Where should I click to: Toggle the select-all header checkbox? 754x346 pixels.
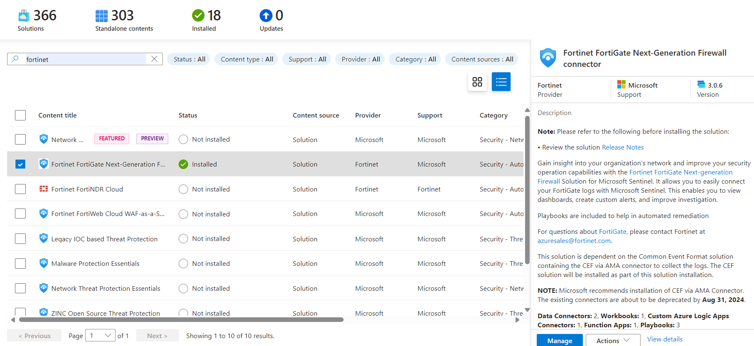point(20,115)
